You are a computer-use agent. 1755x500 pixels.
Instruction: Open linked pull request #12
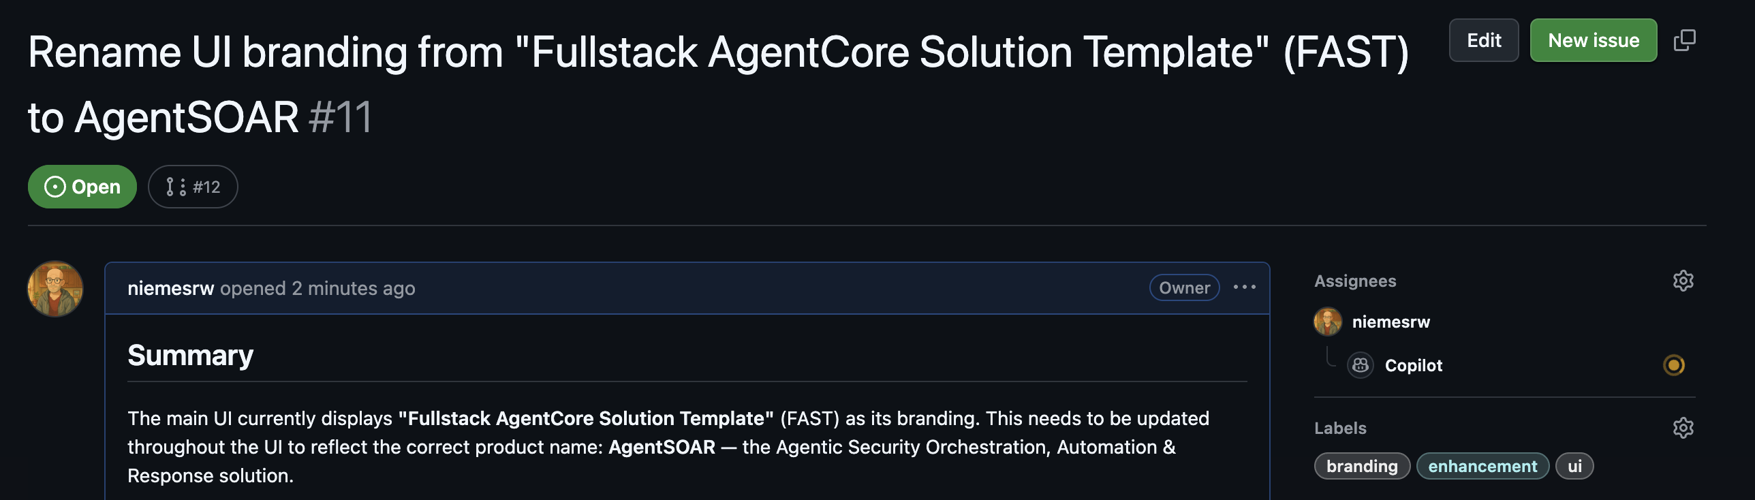(193, 186)
